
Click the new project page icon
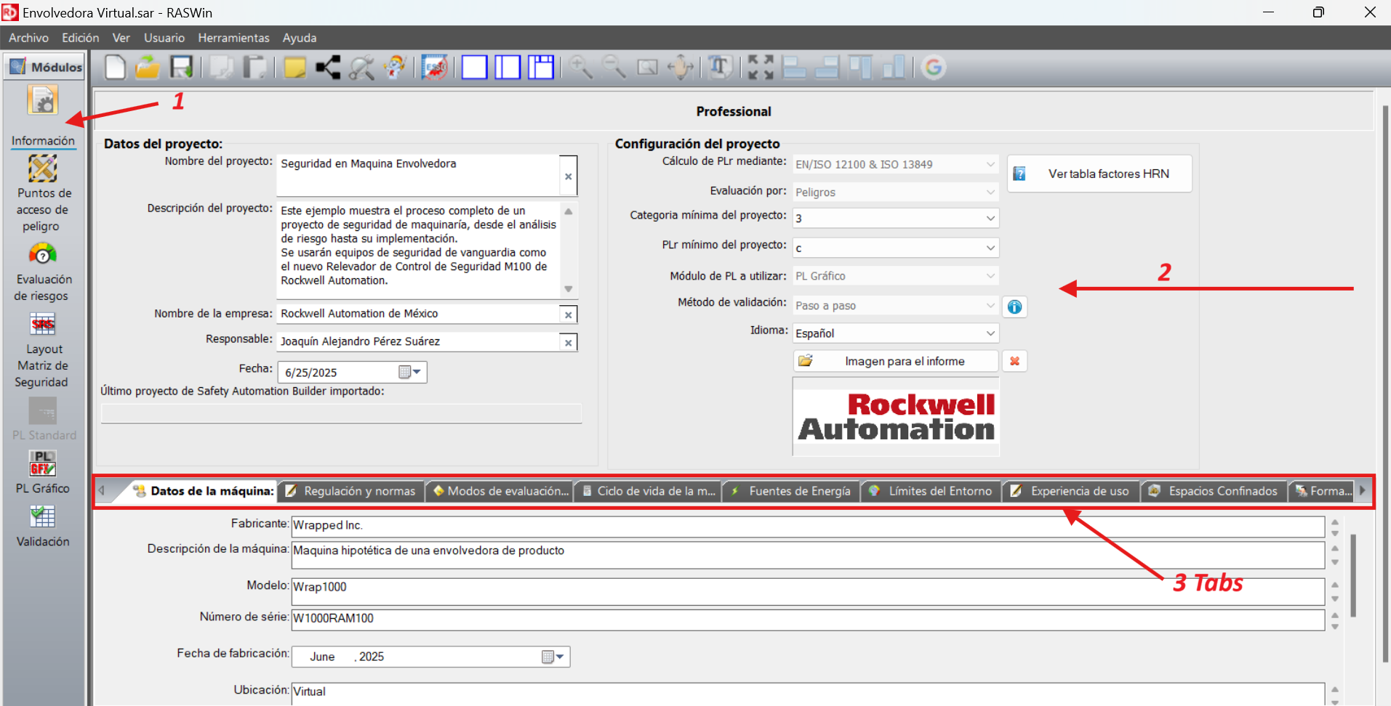coord(115,67)
